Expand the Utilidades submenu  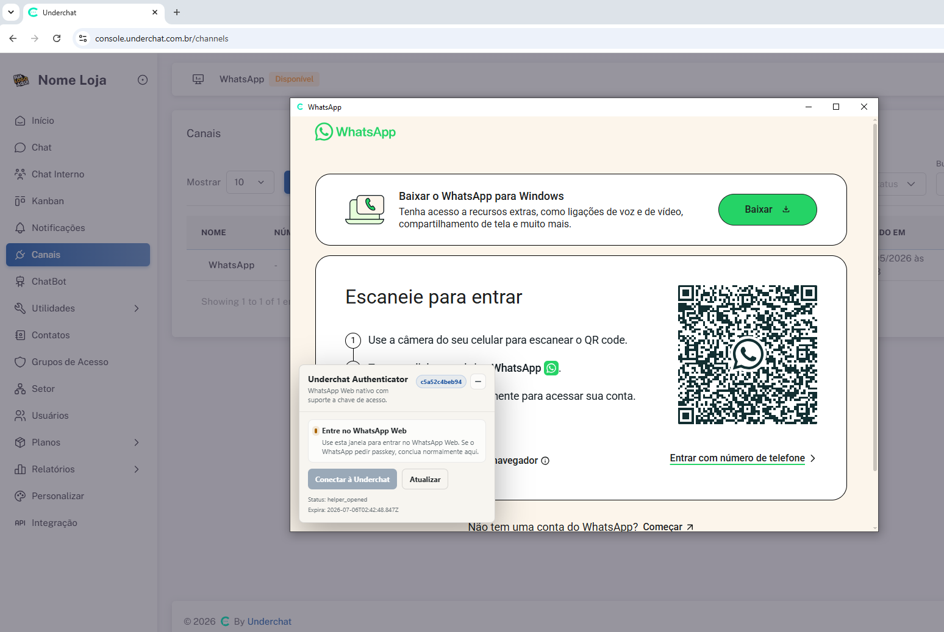pyautogui.click(x=137, y=308)
